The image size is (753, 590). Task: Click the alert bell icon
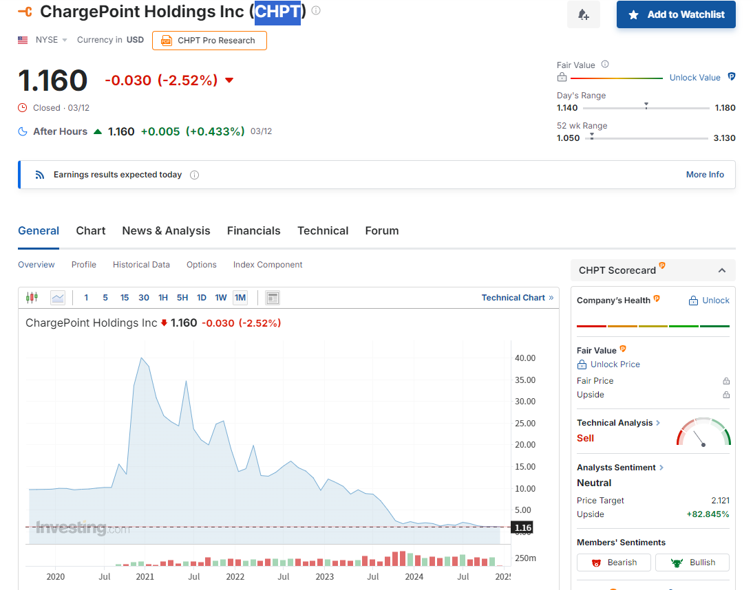click(x=584, y=14)
